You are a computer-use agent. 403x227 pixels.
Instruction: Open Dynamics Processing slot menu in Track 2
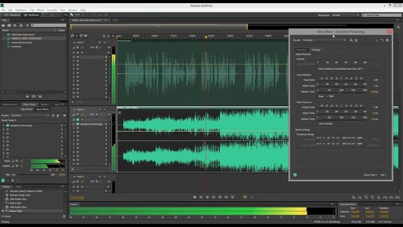click(106, 124)
